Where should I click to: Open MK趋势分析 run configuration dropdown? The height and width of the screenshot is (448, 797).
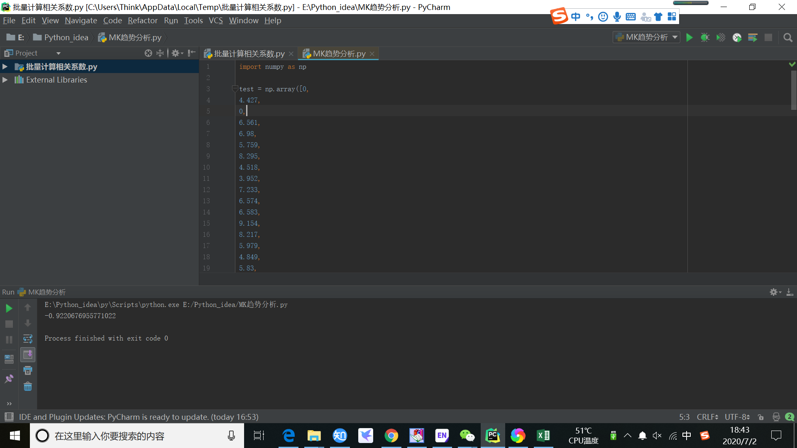click(646, 37)
